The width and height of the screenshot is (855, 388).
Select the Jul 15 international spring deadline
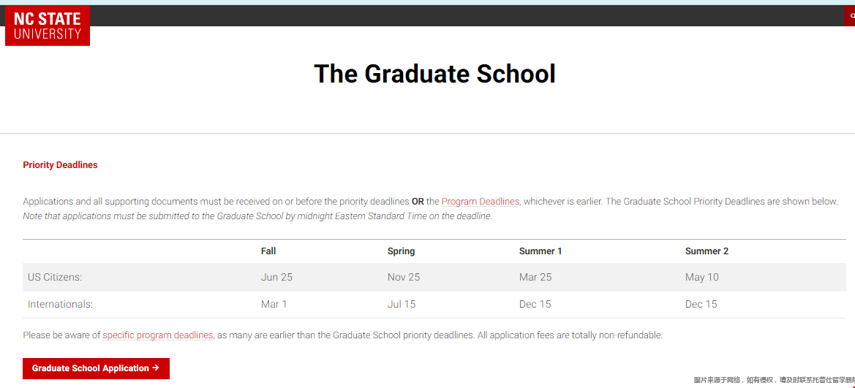401,304
